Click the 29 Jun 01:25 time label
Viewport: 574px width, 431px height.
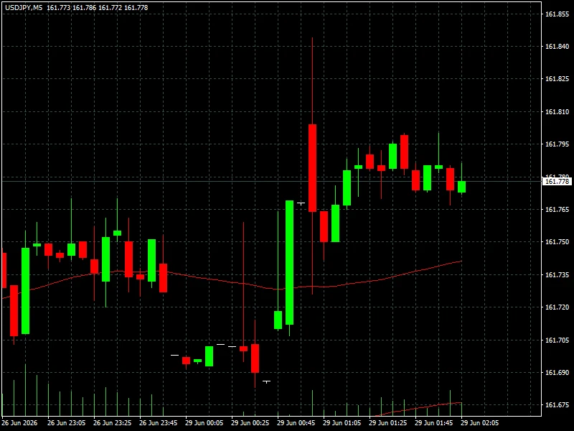coord(388,423)
